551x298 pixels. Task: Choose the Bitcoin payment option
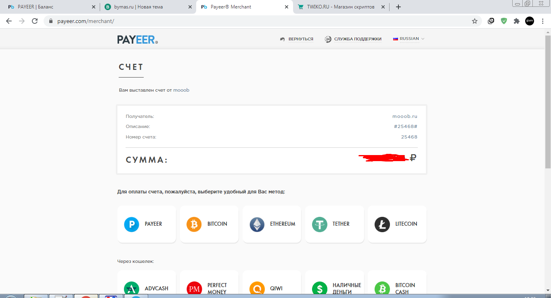click(194, 224)
